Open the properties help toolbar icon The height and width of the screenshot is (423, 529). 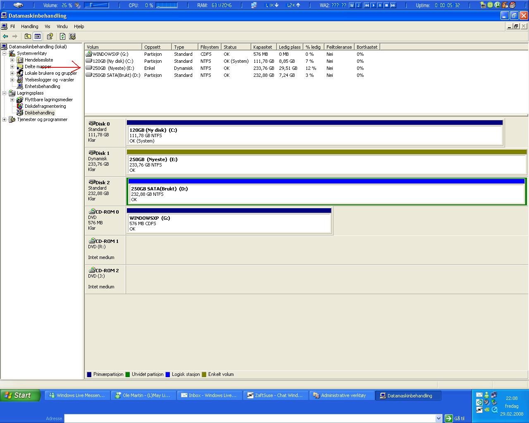[50, 36]
